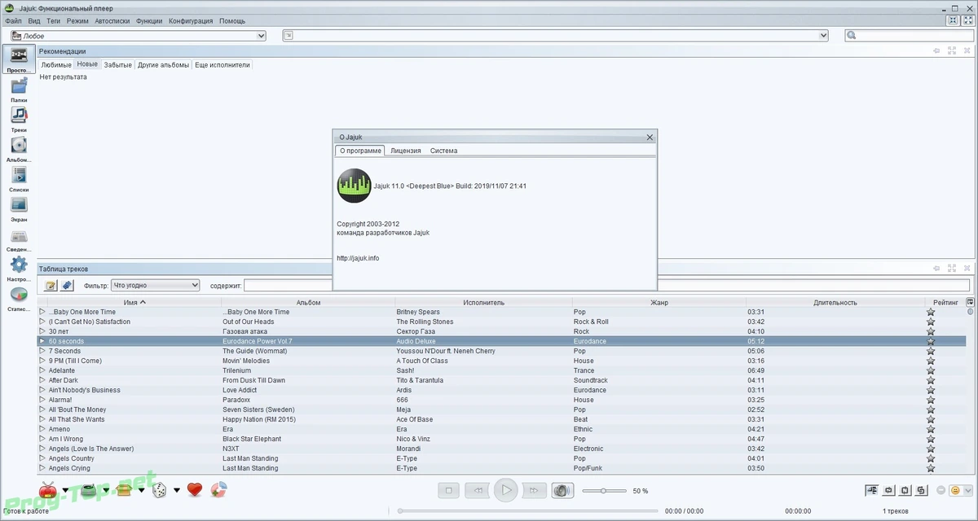This screenshot has height=521, width=978.
Task: Click the содержит filter text field
Action: pos(607,286)
